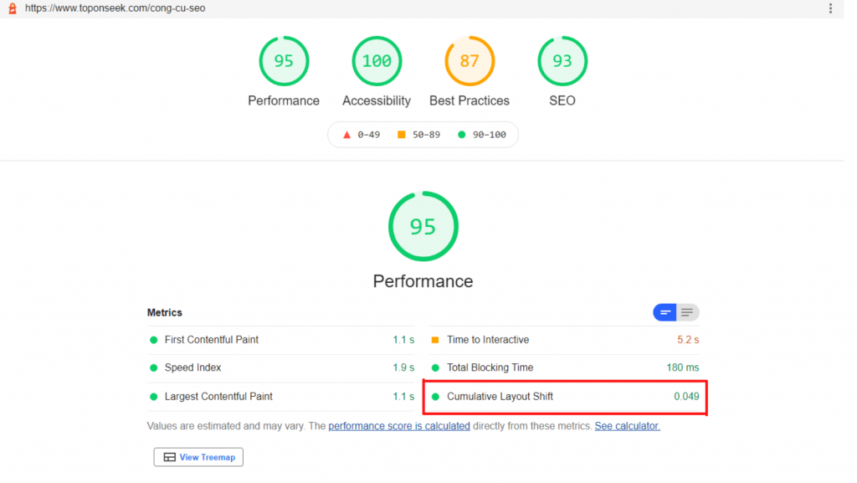
Task: Click the Total Blocking Time metric
Action: [x=490, y=367]
